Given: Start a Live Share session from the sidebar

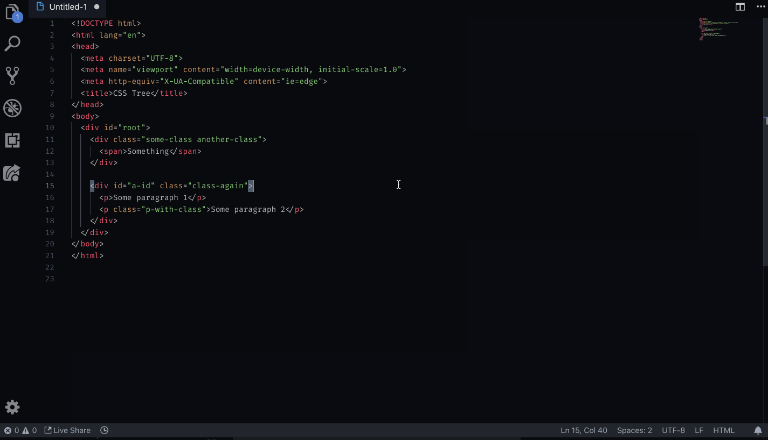Looking at the screenshot, I should (12, 173).
